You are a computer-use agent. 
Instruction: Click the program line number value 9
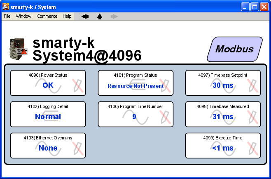point(134,117)
